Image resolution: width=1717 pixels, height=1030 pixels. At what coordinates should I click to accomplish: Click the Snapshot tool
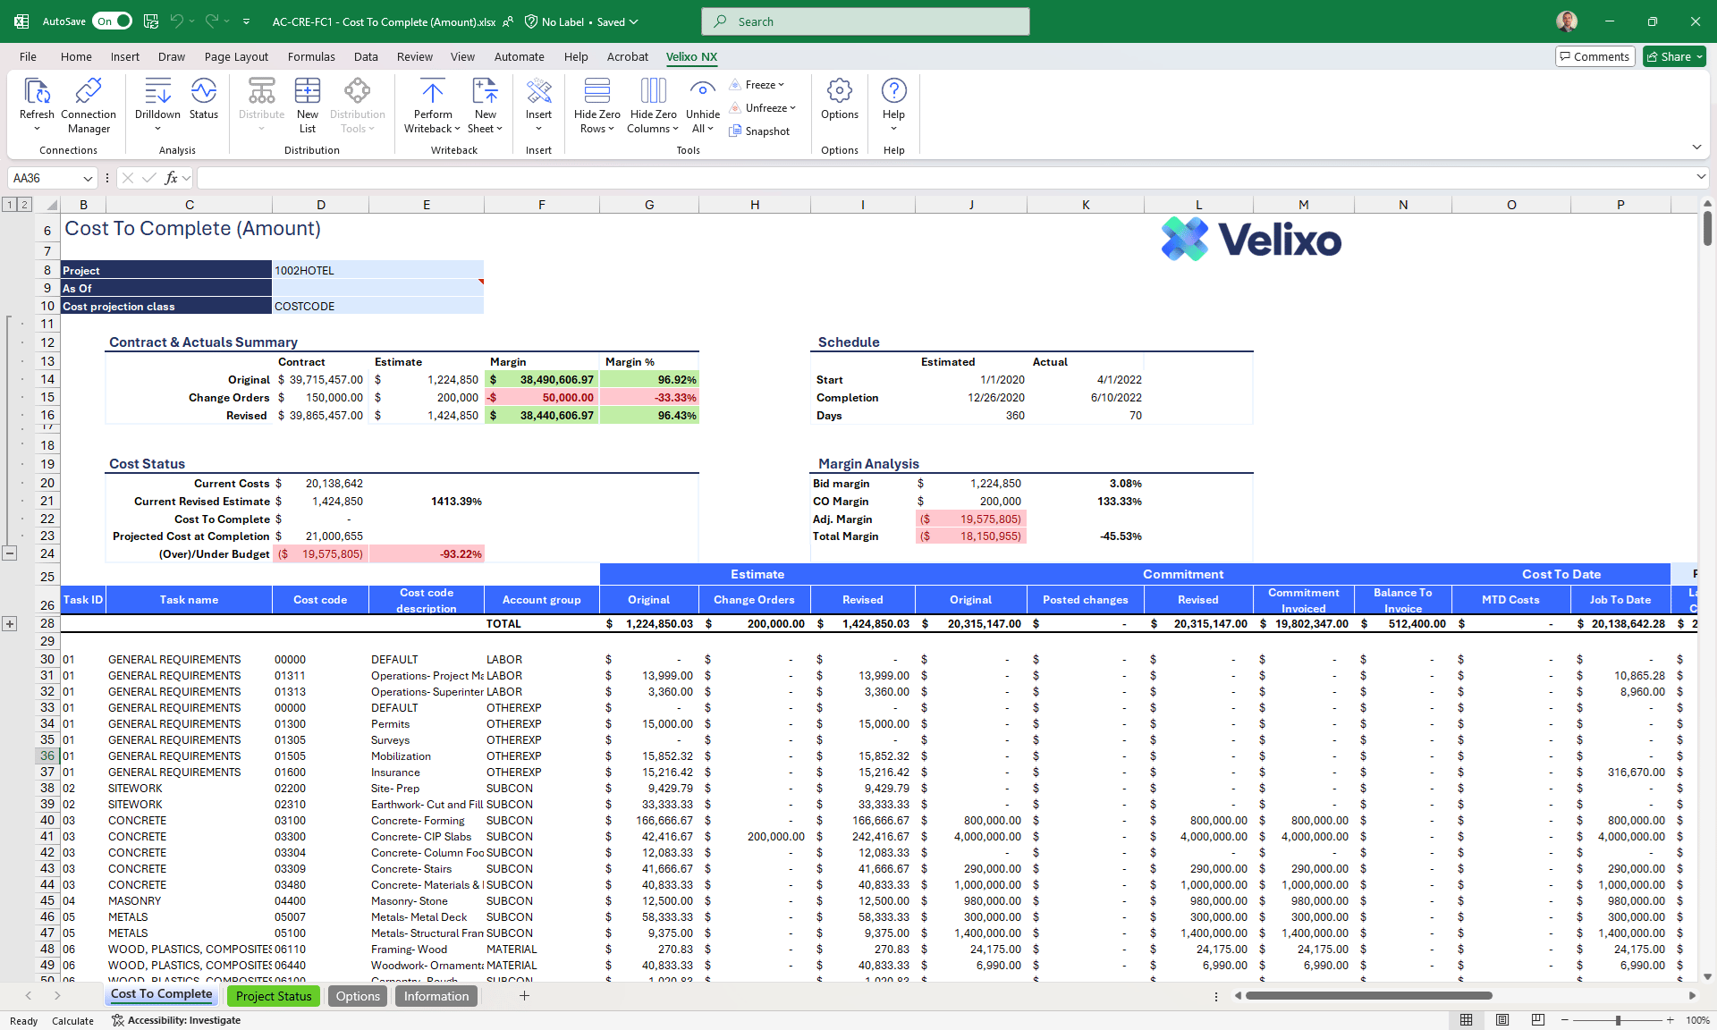tap(760, 131)
